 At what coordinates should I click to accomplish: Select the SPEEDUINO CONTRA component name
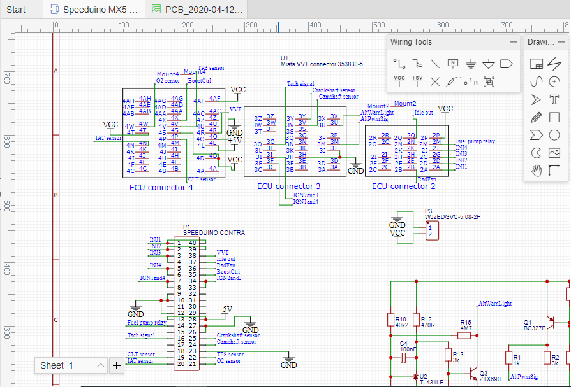point(214,232)
